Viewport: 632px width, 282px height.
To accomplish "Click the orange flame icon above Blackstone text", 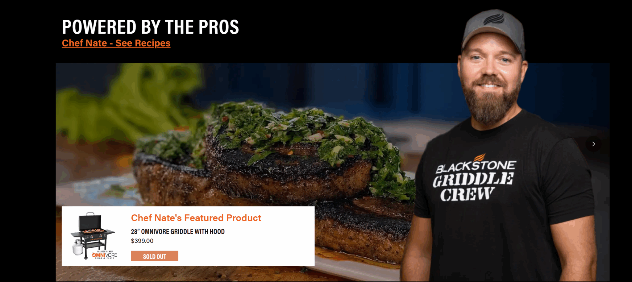I will (x=479, y=157).
